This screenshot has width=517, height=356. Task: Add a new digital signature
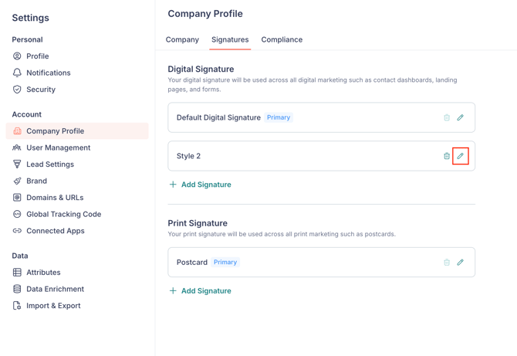pyautogui.click(x=200, y=185)
